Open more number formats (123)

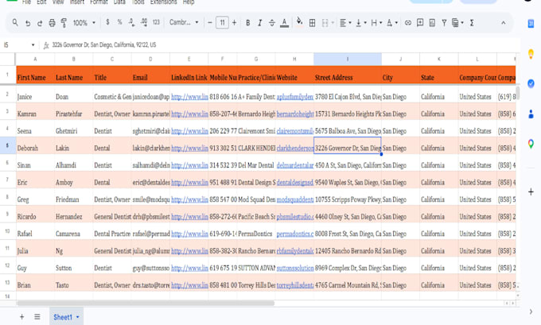point(156,22)
